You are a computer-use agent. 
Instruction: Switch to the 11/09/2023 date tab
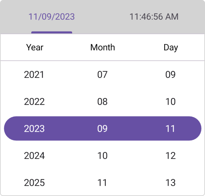point(52,17)
